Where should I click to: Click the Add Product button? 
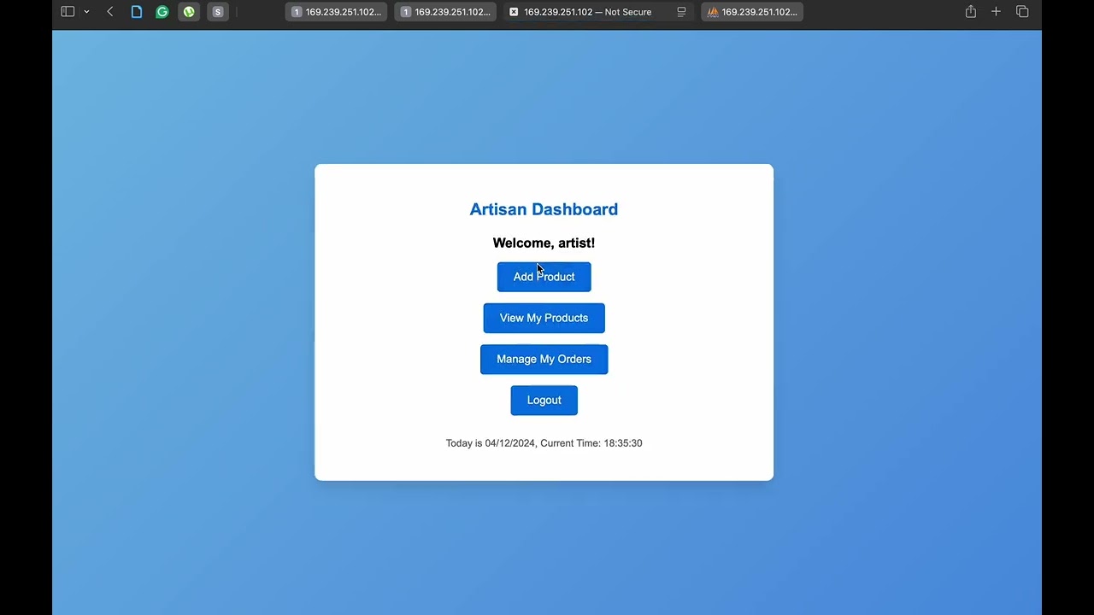tap(544, 277)
